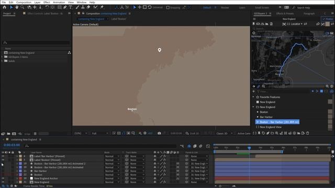335x188 pixels.
Task: Select the Rectangle shape tool
Action: (59, 7)
